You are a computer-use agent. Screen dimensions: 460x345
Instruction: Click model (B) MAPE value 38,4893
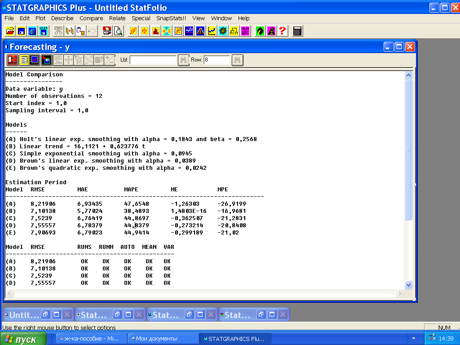point(137,211)
